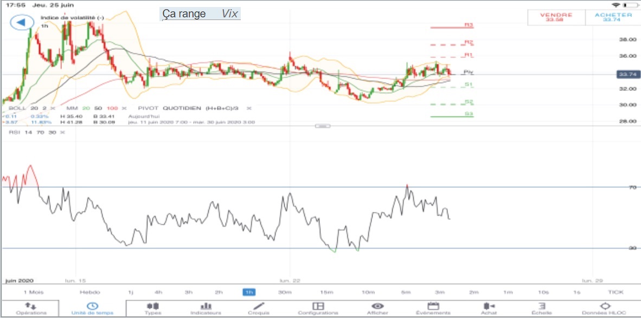This screenshot has height=318, width=641.
Task: Open the Unité de temps selector
Action: (92, 309)
